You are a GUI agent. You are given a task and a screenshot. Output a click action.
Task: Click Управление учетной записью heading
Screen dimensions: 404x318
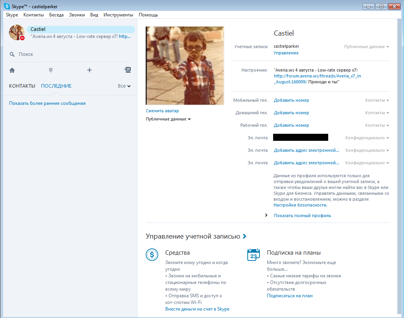(193, 236)
